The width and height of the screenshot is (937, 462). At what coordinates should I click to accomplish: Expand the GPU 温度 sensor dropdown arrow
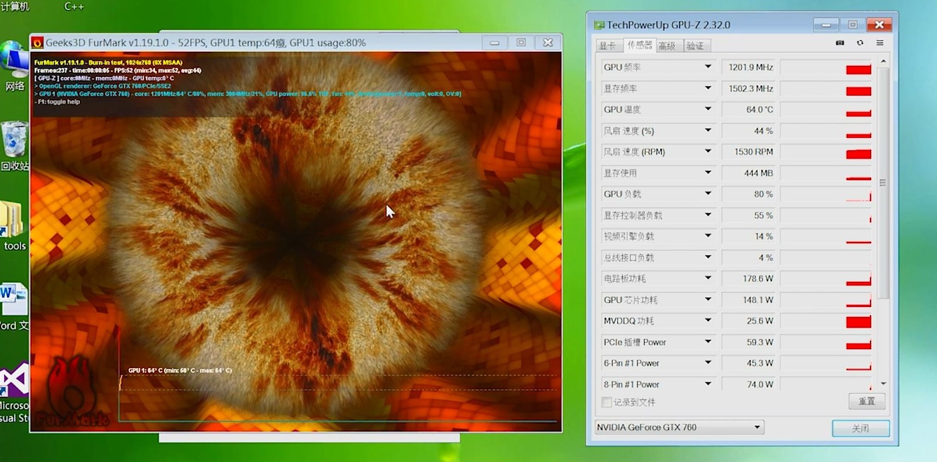pyautogui.click(x=708, y=109)
